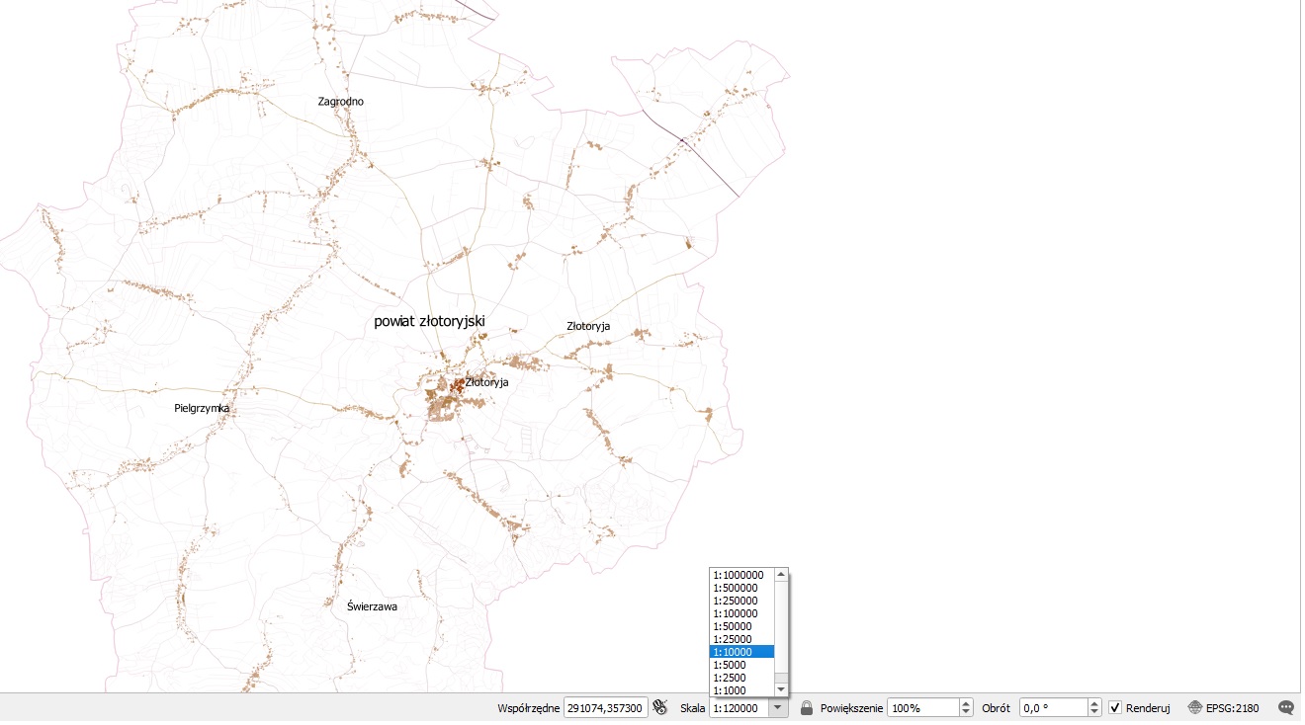
Task: Click the Obrót rotation value field
Action: (x=1052, y=708)
